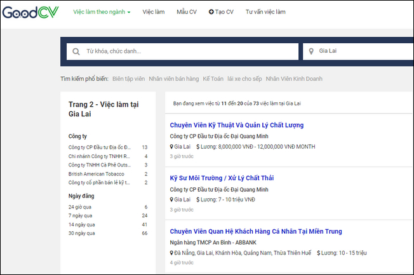Viewport: 414px width, 275px height.
Task: Filter by Chi nhánh Công ty TNHH R...
Action: click(99, 156)
